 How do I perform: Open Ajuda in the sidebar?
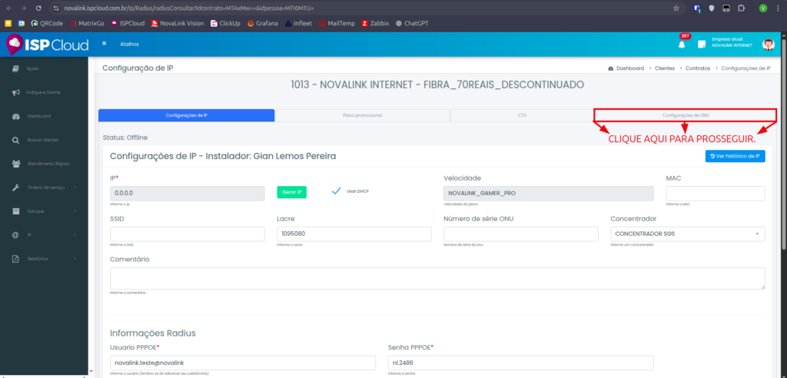click(32, 69)
